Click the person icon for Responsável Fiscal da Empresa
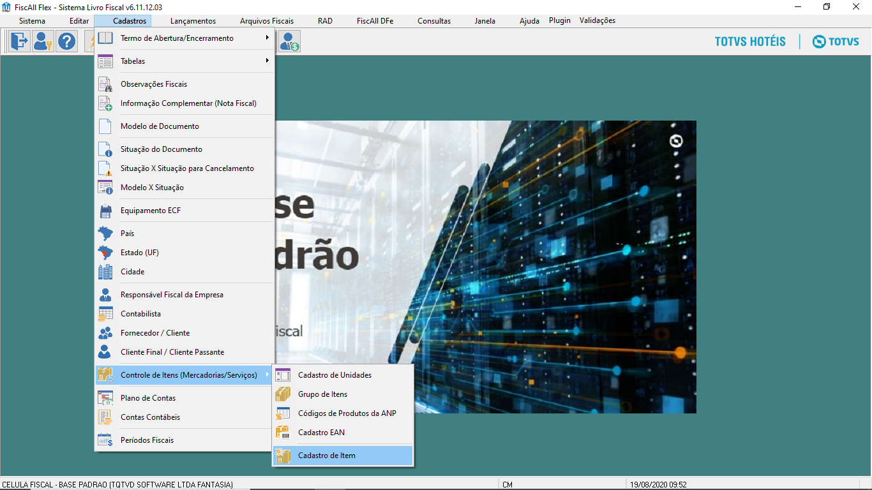Screen dimensions: 872x490 pyautogui.click(x=105, y=295)
